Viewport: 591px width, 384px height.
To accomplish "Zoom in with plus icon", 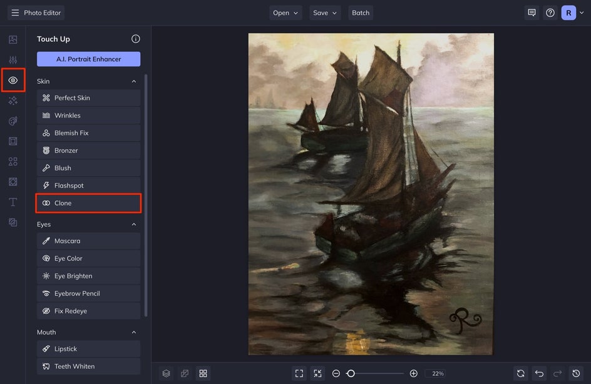I will 413,373.
